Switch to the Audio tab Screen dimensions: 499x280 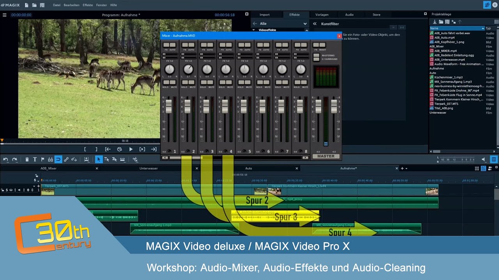pos(349,15)
